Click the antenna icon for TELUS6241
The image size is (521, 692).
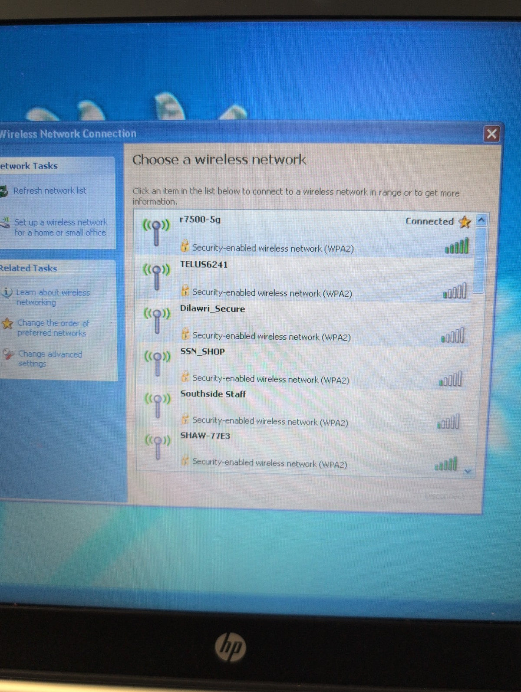click(157, 277)
